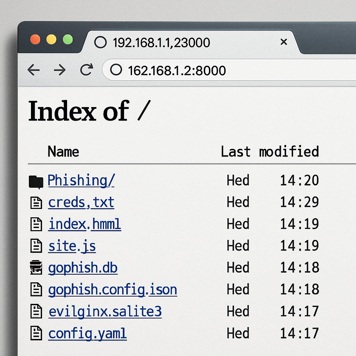
Task: Open the gophish.config.json link
Action: tap(113, 290)
